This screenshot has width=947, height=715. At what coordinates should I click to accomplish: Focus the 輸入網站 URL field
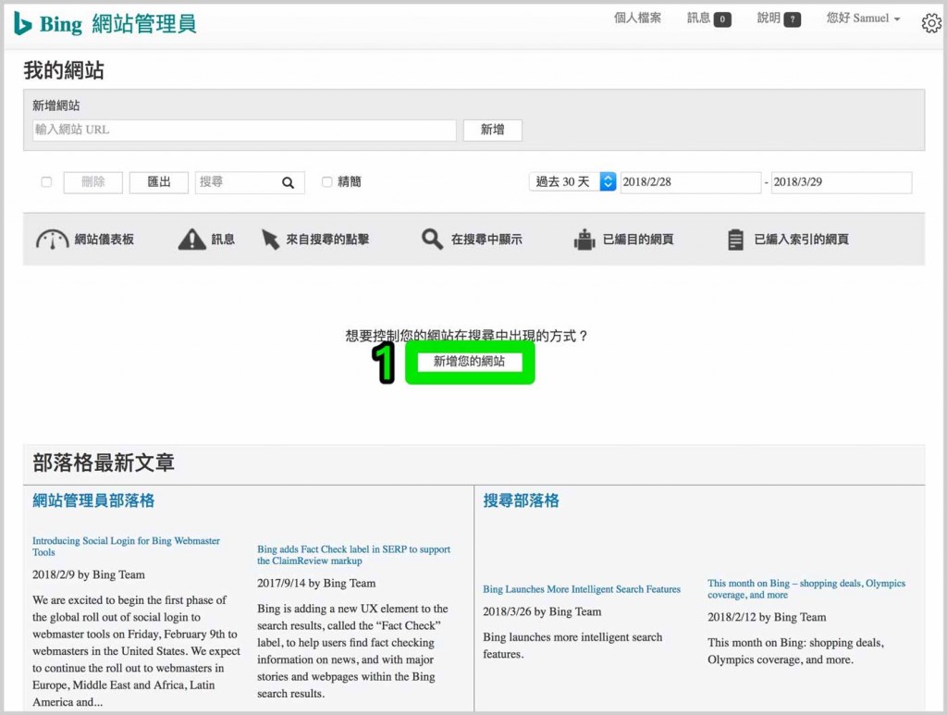(x=244, y=129)
